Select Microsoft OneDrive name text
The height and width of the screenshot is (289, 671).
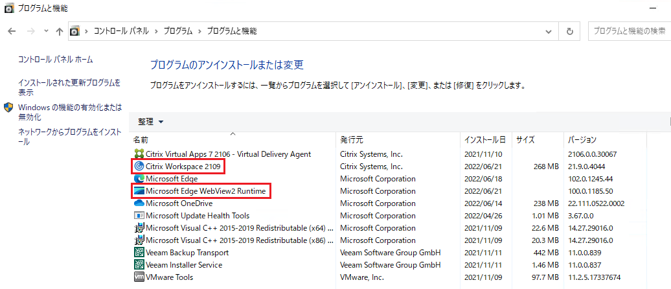coord(179,203)
